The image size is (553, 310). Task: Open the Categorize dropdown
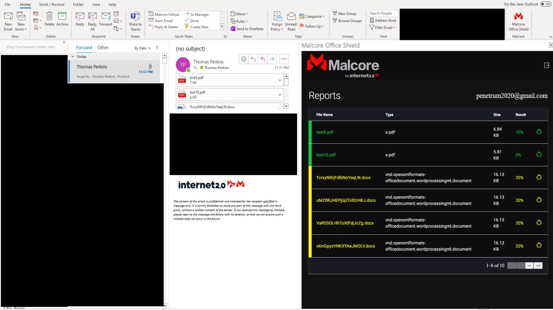tap(312, 17)
